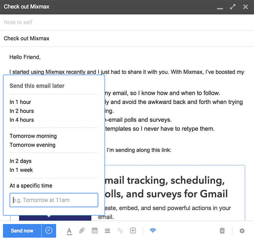254x241 pixels.
Task: Focus the specific time input field
Action: 54,200
